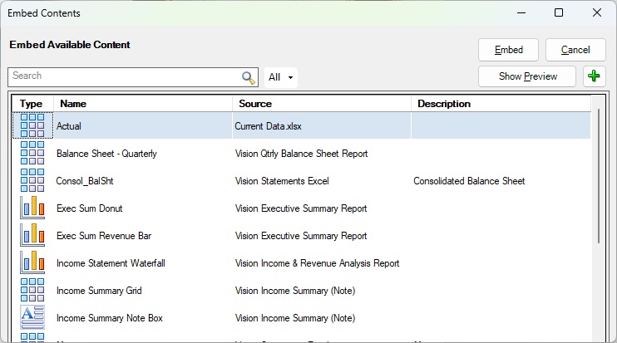The image size is (617, 343).
Task: Click the grid icon for Actual row
Action: (32, 126)
